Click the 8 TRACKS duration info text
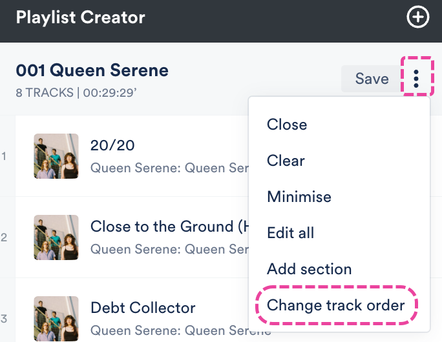This screenshot has height=342, width=442. click(77, 92)
